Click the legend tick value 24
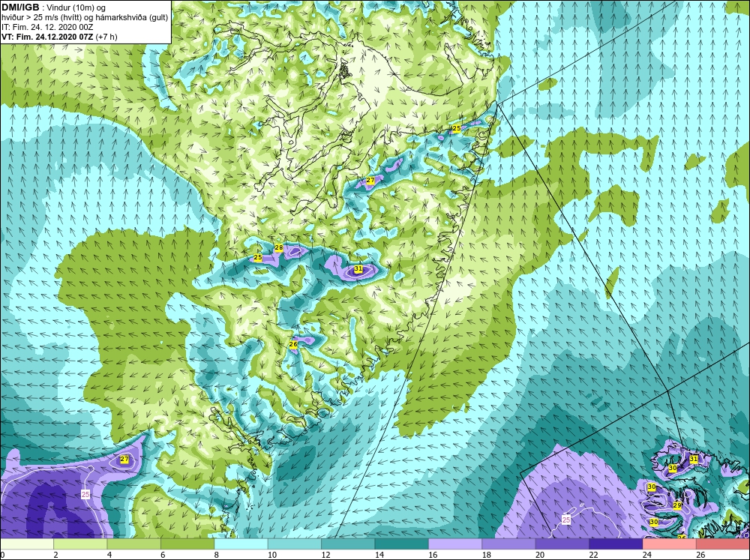 [646, 556]
